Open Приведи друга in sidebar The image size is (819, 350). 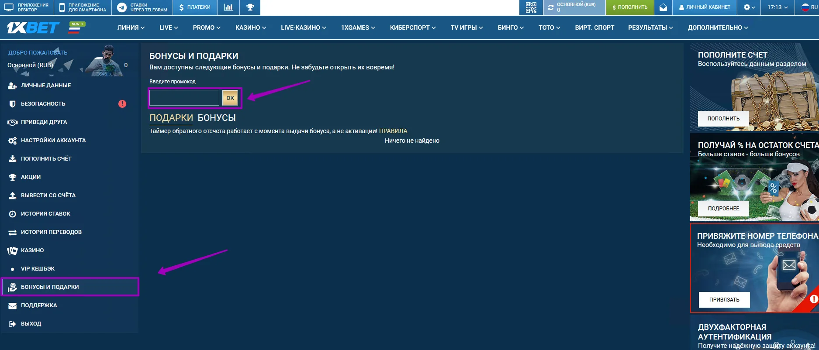pyautogui.click(x=69, y=122)
